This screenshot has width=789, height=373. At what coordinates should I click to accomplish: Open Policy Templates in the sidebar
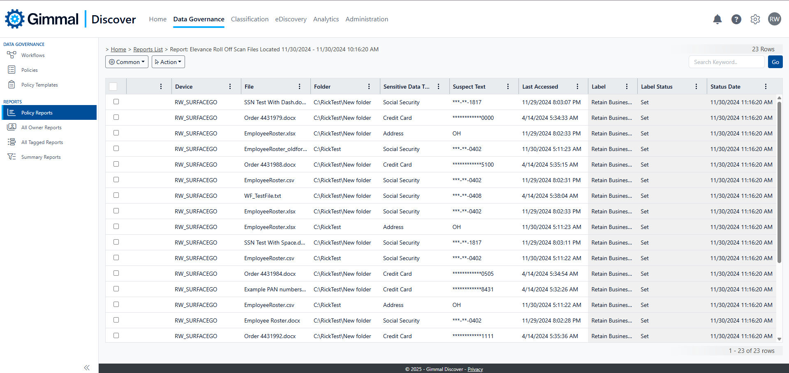click(x=39, y=85)
